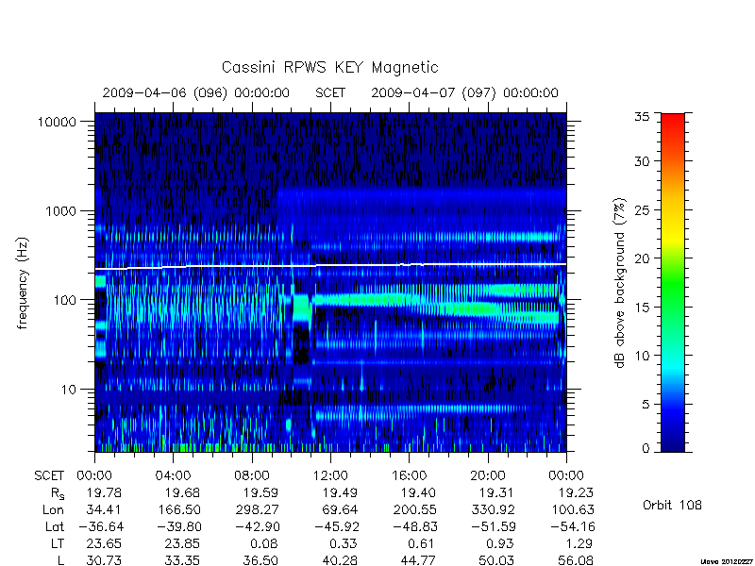
Task: Click the L value 30.73
Action: coord(104,560)
